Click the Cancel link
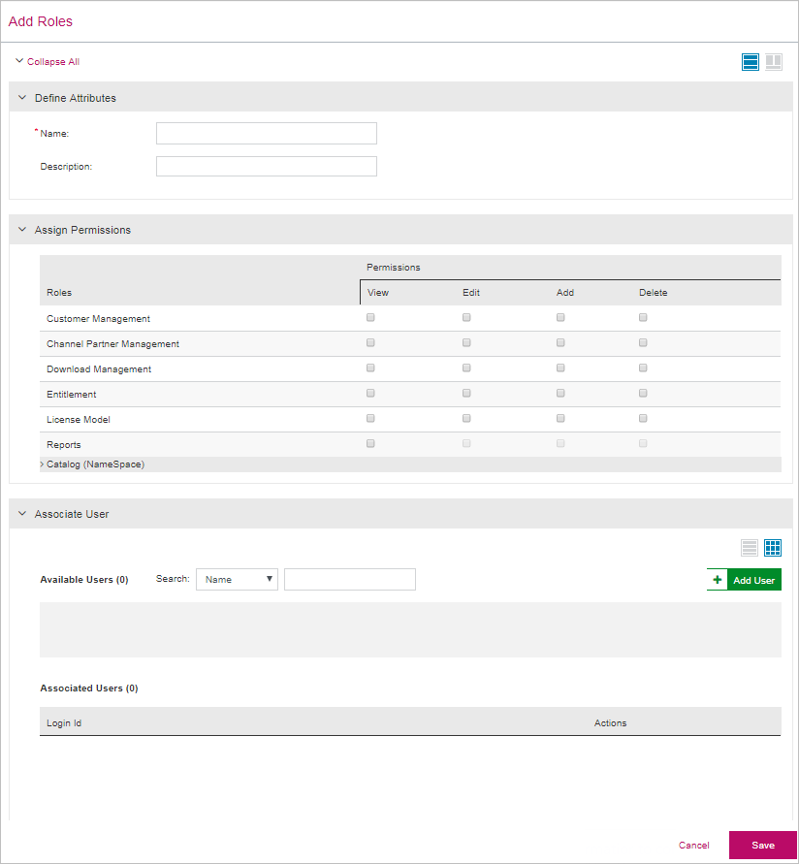Image resolution: width=799 pixels, height=864 pixels. (x=693, y=846)
